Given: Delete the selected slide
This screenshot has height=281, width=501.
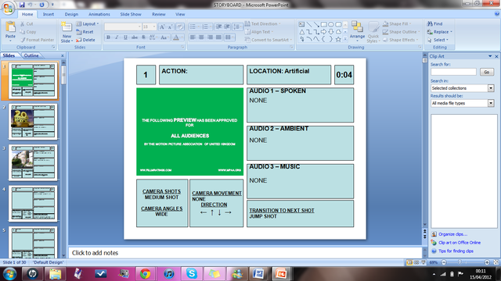Looking at the screenshot, I should [x=85, y=40].
